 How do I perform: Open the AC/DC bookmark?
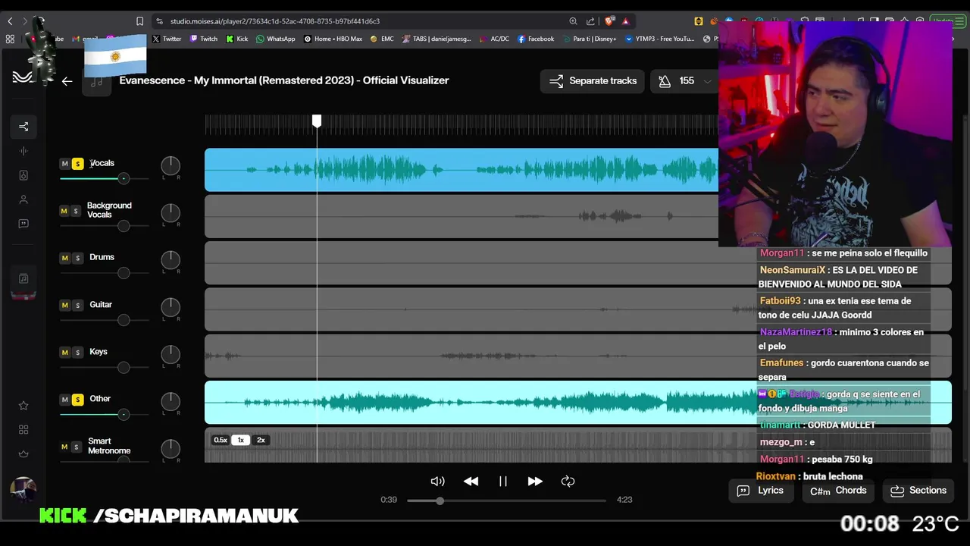494,39
